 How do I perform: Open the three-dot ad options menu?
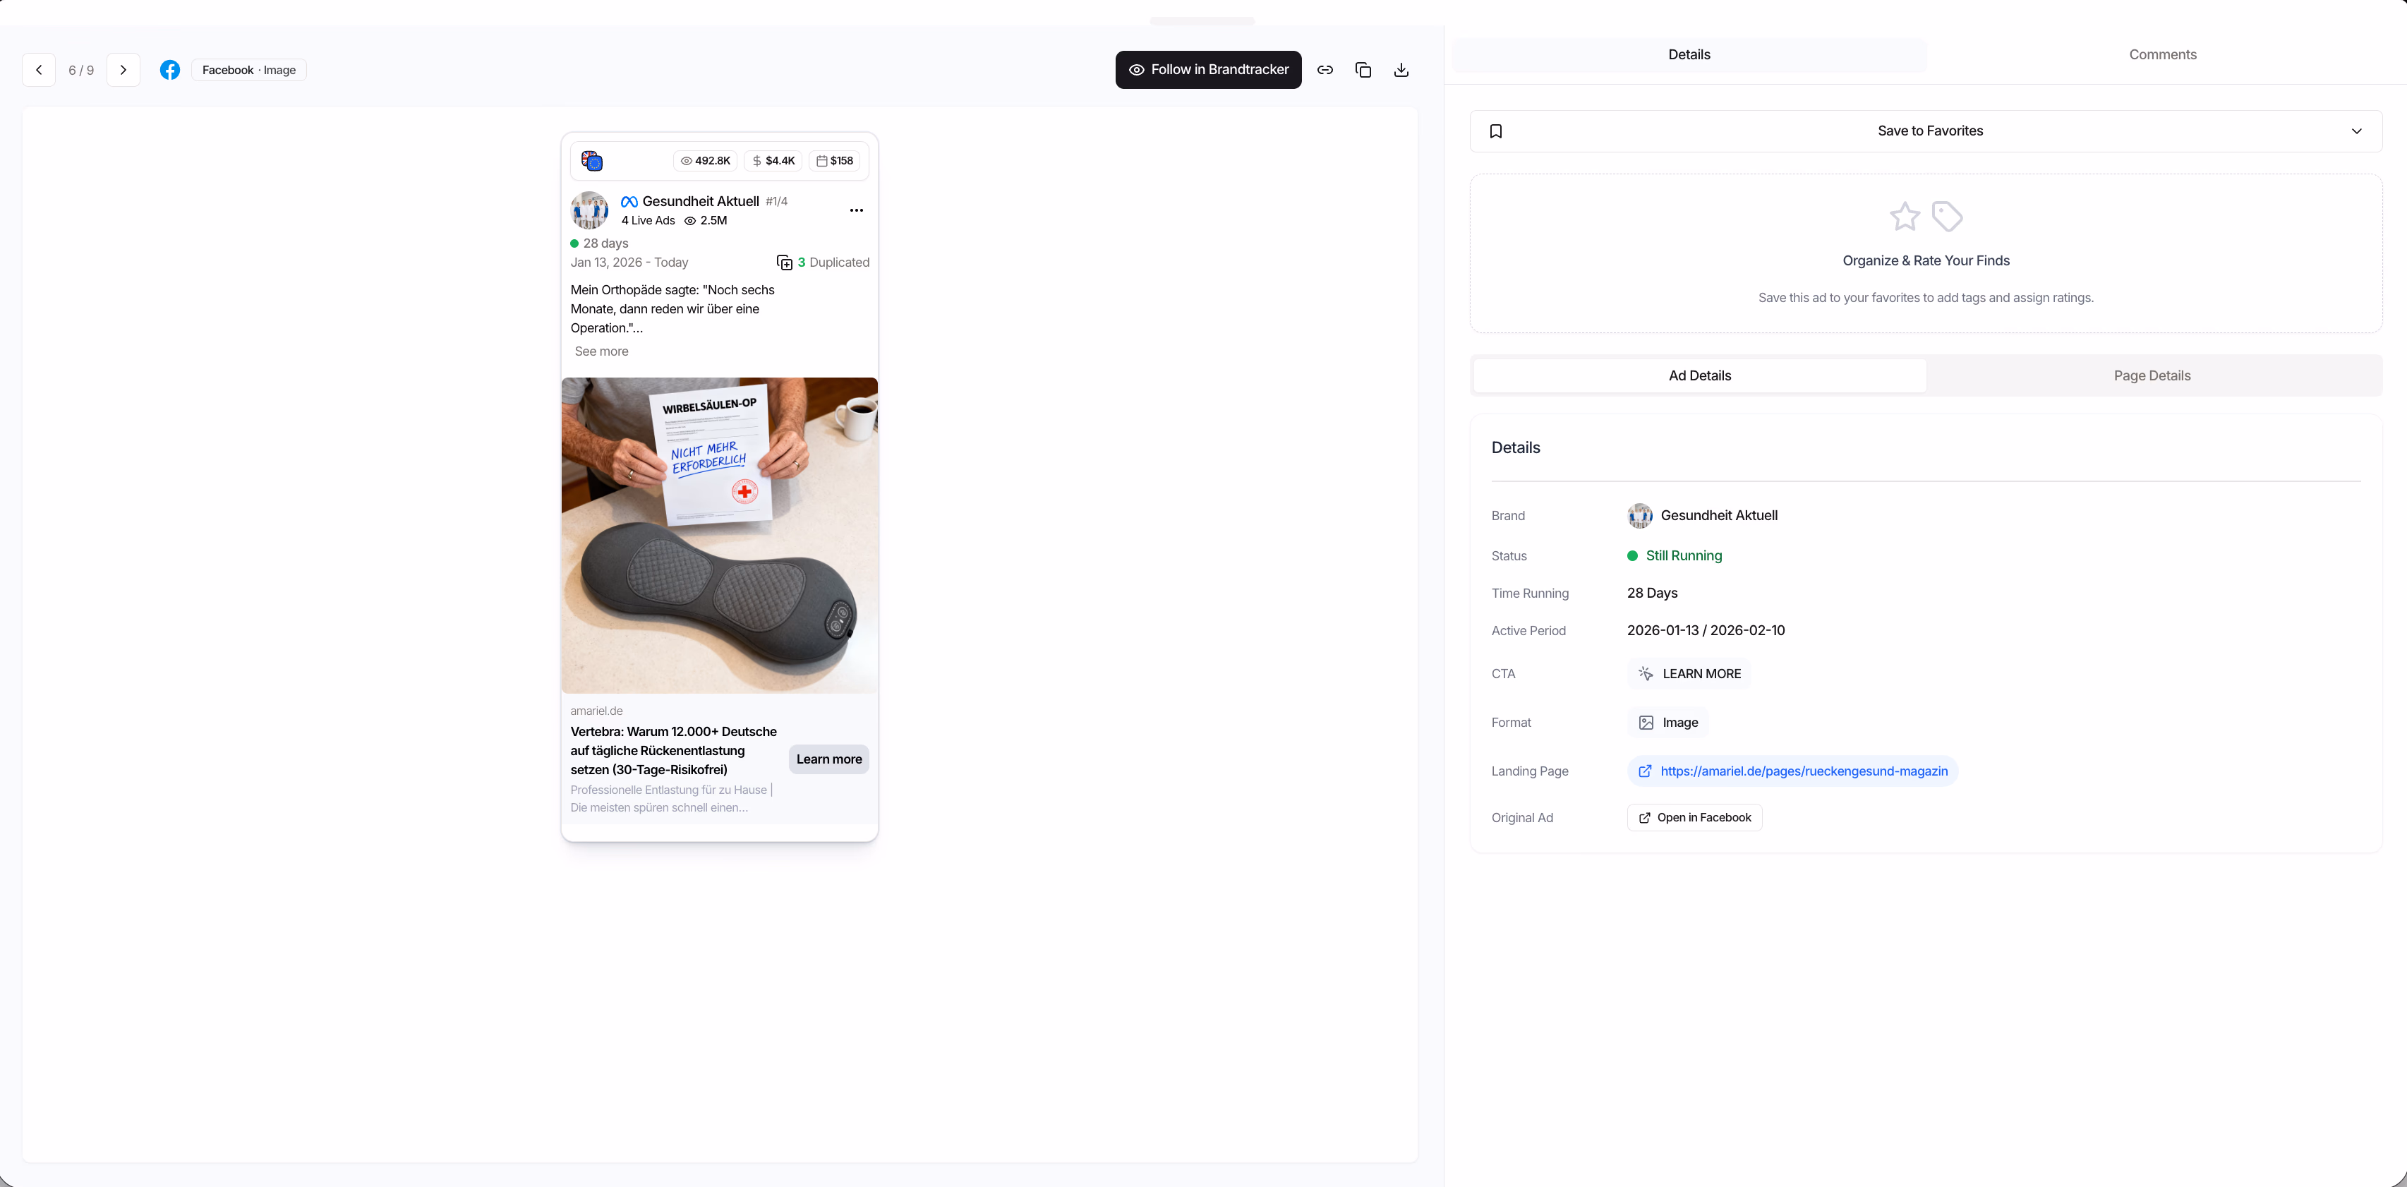(856, 210)
